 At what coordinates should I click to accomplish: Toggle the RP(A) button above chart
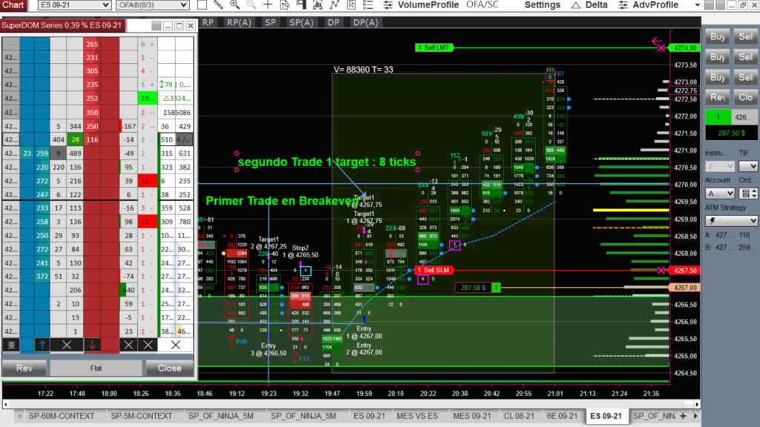click(239, 22)
